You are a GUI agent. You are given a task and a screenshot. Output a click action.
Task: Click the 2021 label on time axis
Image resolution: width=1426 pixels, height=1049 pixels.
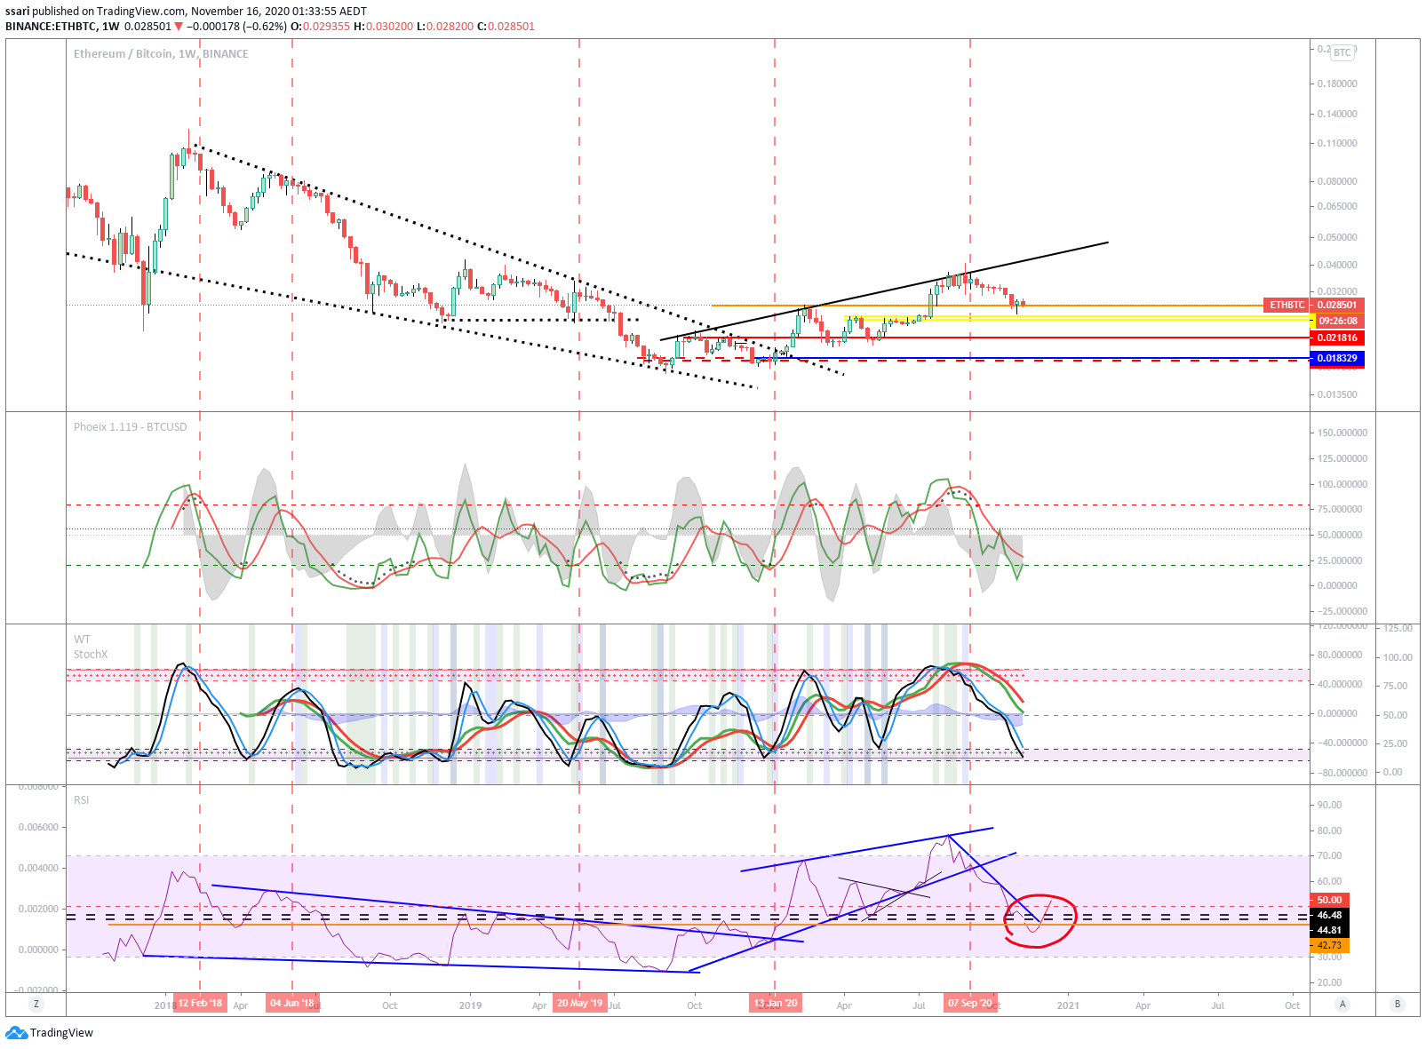pos(1068,1005)
